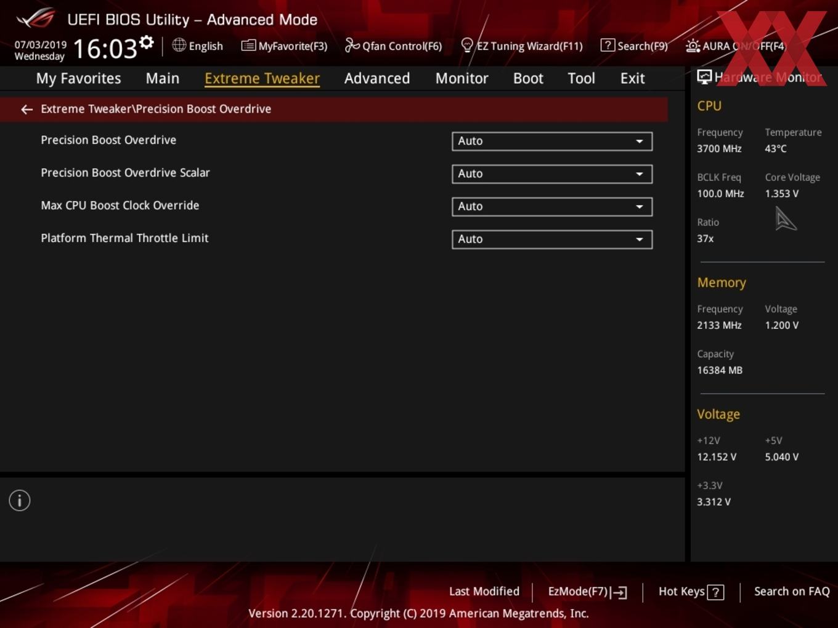Go to the Boot tab
The height and width of the screenshot is (628, 838).
coord(528,78)
